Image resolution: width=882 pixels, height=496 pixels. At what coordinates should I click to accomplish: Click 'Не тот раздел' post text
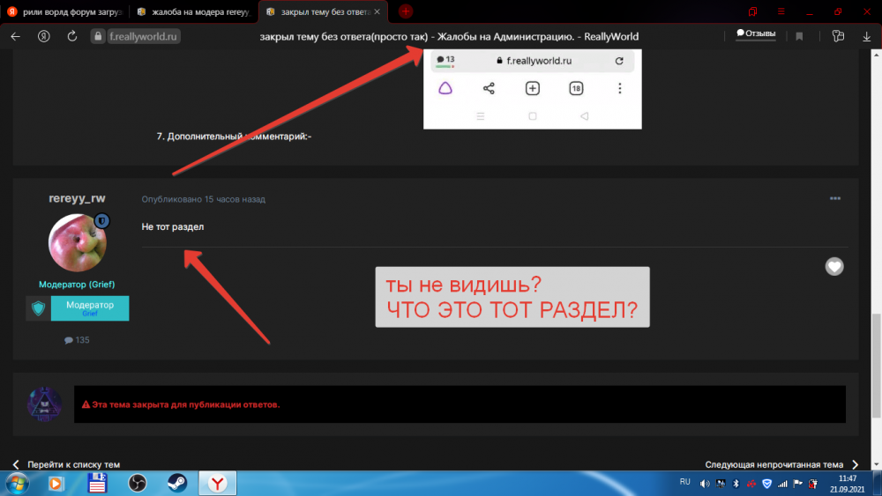173,227
